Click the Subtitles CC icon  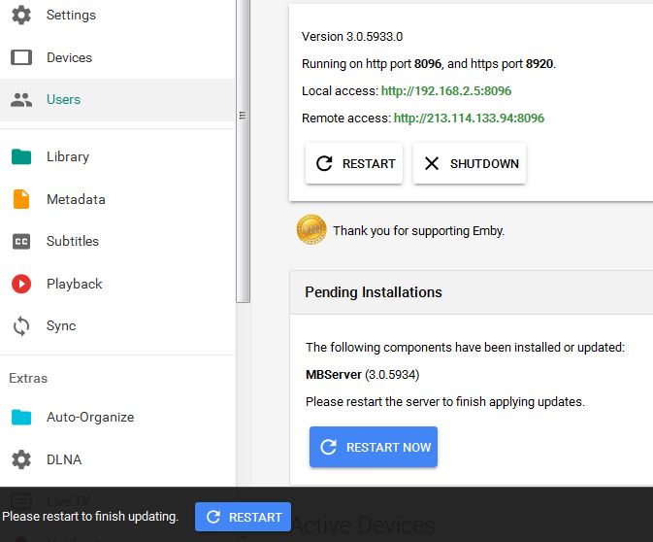tap(21, 241)
